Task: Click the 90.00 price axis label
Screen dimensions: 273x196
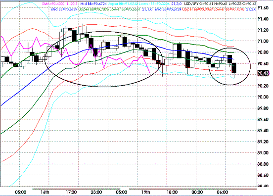Action: pos(263,97)
